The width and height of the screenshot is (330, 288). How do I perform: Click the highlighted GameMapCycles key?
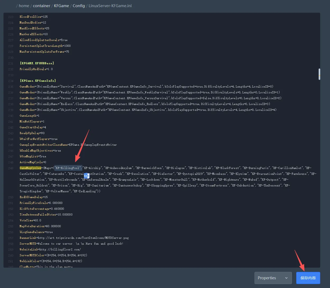pos(30,168)
